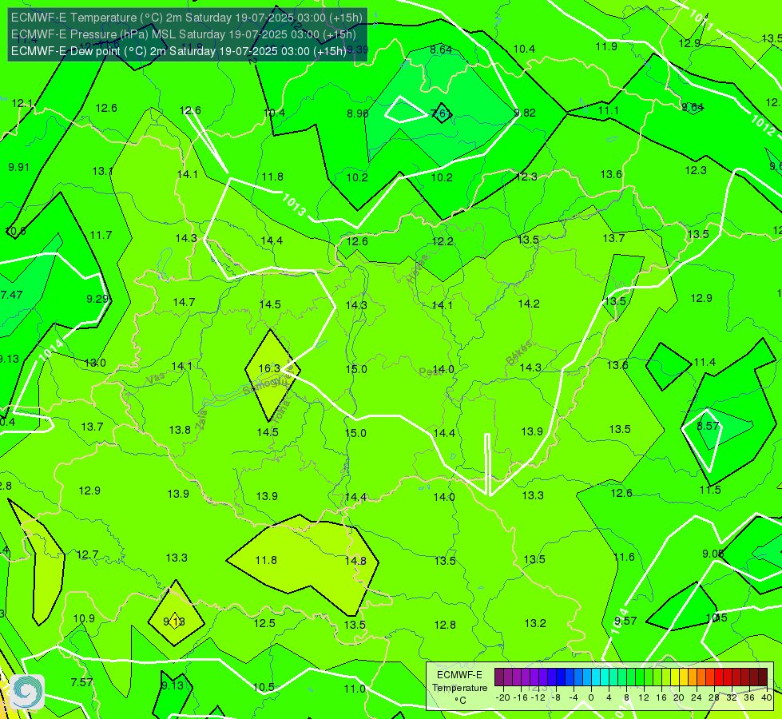This screenshot has width=782, height=719.
Task: Click the 11.9 temperature value
Action: [606, 46]
